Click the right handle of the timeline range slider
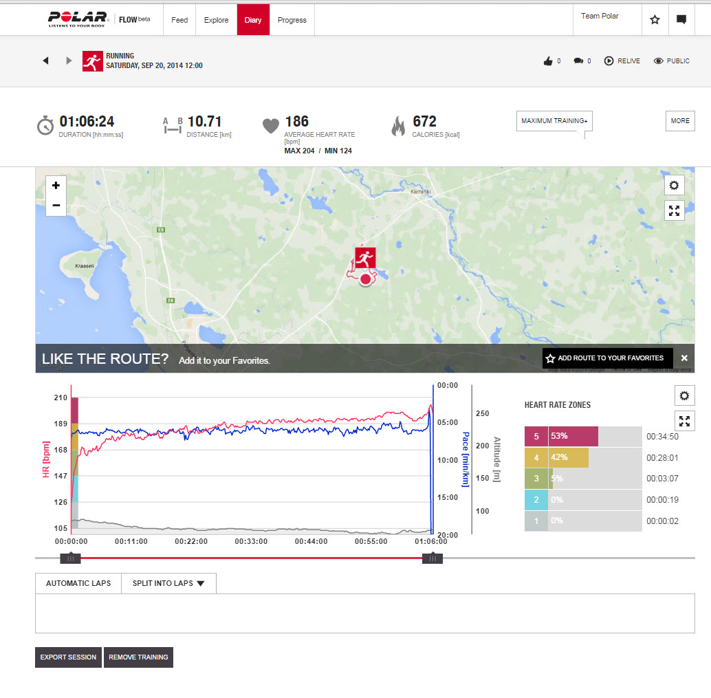Image resolution: width=711 pixels, height=698 pixels. coord(432,558)
